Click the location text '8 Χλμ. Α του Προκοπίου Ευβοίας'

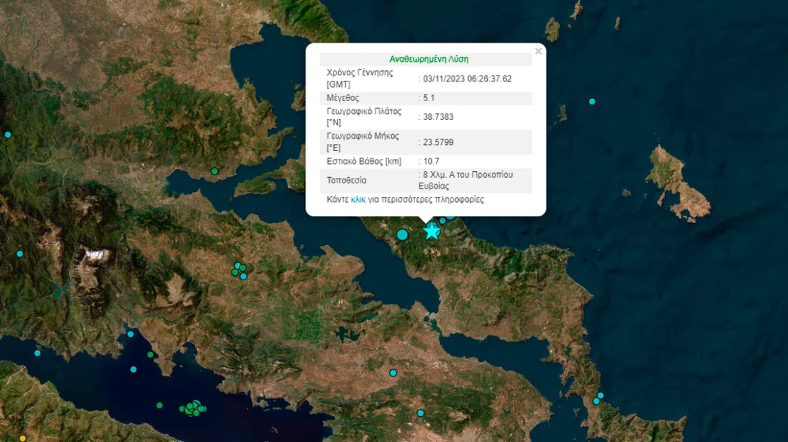[x=466, y=180]
